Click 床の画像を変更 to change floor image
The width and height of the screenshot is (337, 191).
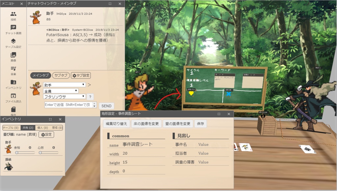147,124
